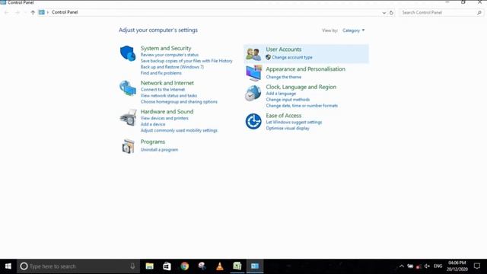
Task: Click Save backup copies with File History
Action: point(186,61)
